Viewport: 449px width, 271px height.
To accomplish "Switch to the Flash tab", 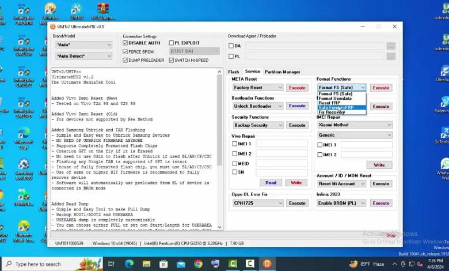I will (x=233, y=71).
